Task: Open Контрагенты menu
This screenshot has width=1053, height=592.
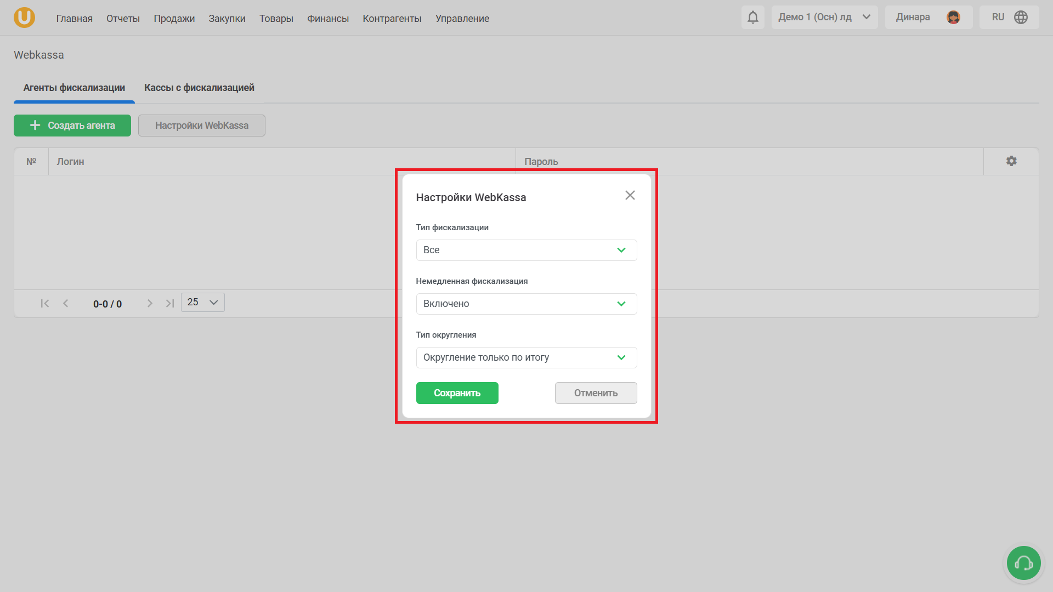Action: [392, 19]
